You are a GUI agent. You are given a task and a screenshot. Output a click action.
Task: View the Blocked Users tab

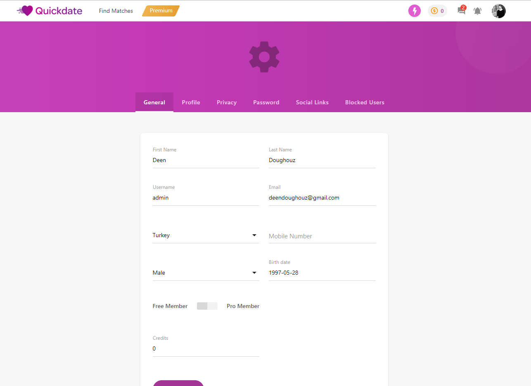pos(365,102)
